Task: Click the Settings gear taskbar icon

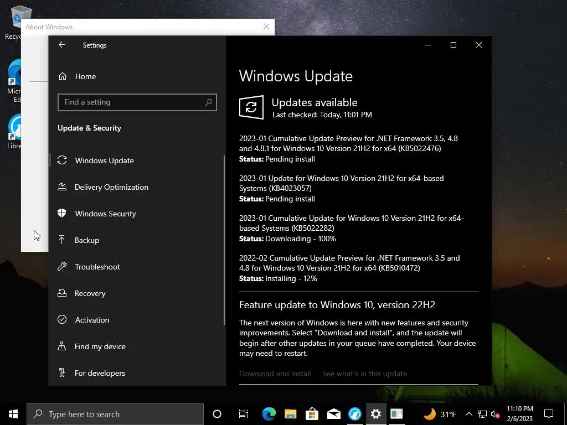Action: (376, 414)
